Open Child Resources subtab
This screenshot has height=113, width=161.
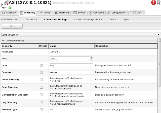click(x=9, y=20)
